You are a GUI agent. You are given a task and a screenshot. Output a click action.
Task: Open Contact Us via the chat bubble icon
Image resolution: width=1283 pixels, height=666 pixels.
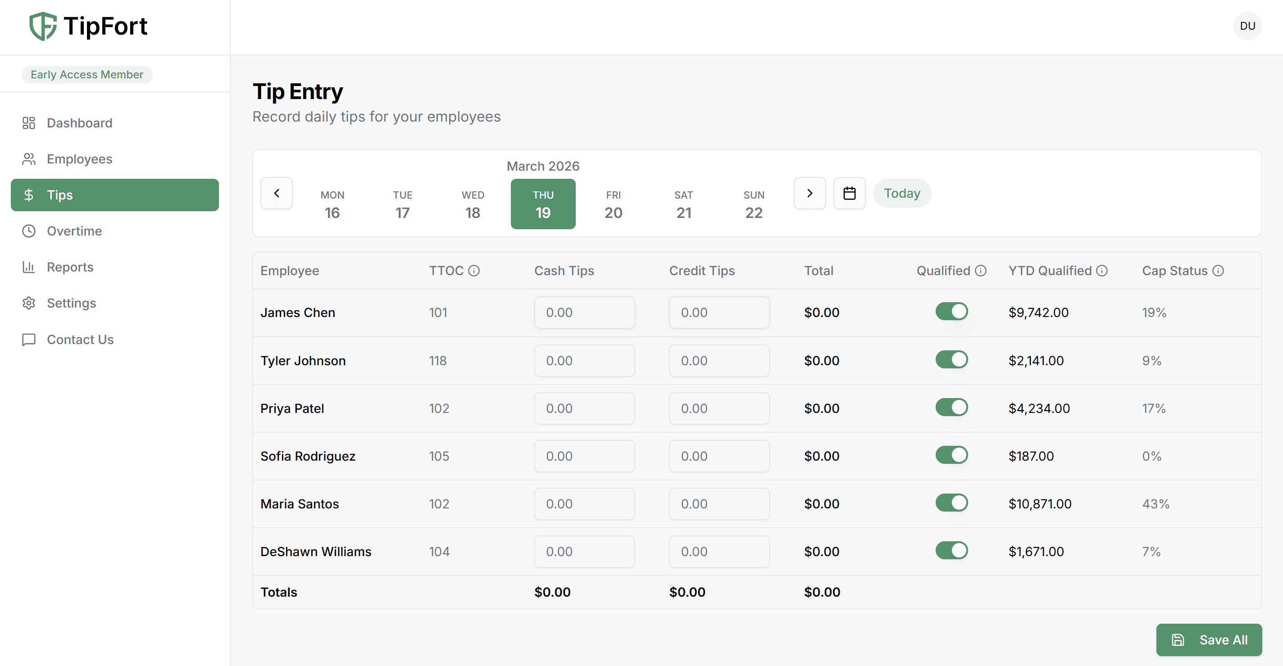[29, 340]
